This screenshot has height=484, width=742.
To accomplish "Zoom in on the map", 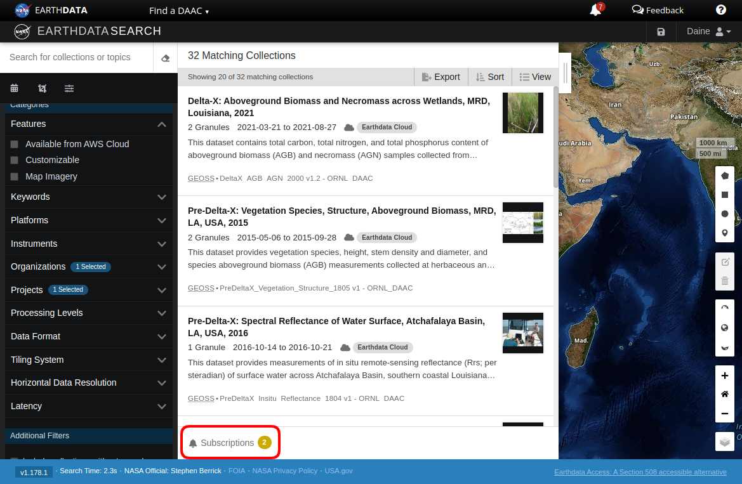I will point(724,376).
